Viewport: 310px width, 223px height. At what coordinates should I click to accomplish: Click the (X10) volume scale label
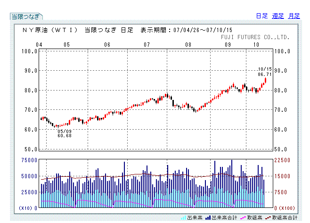[x=25, y=208]
